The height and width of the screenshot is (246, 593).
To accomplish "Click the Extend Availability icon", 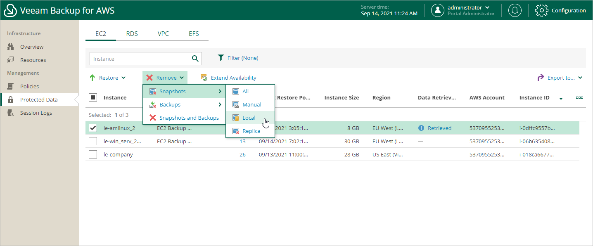I will (204, 78).
